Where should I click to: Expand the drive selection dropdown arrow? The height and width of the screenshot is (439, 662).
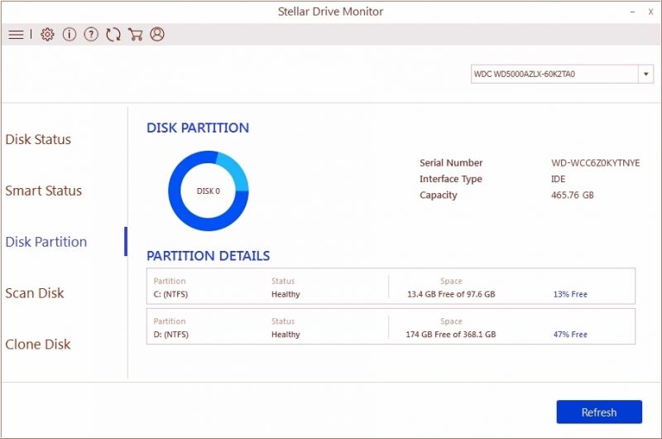645,74
